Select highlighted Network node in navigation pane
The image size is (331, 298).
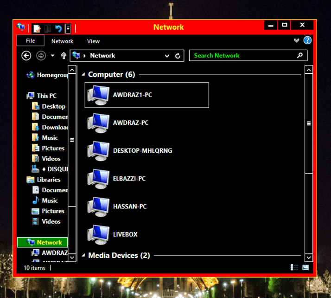tap(43, 242)
